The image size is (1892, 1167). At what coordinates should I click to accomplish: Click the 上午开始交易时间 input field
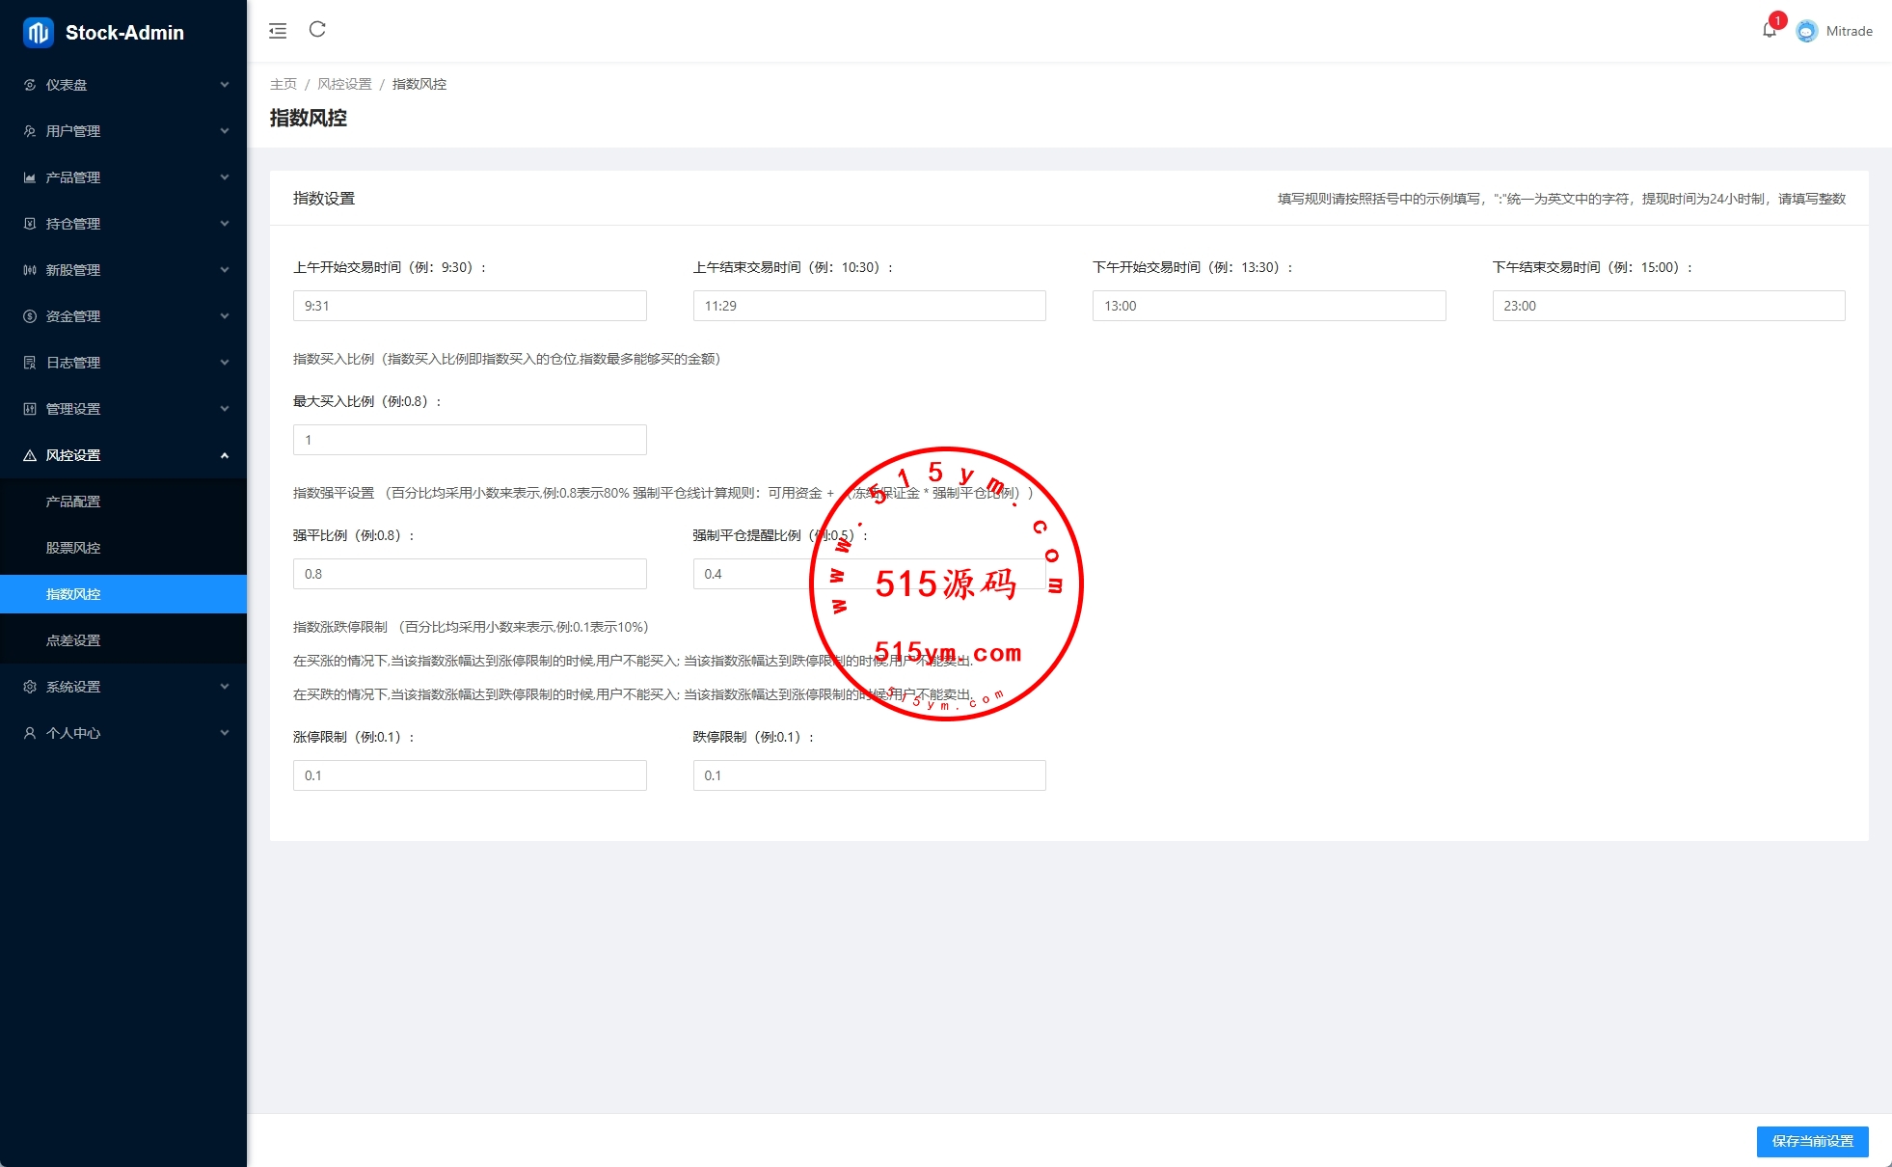(x=470, y=306)
